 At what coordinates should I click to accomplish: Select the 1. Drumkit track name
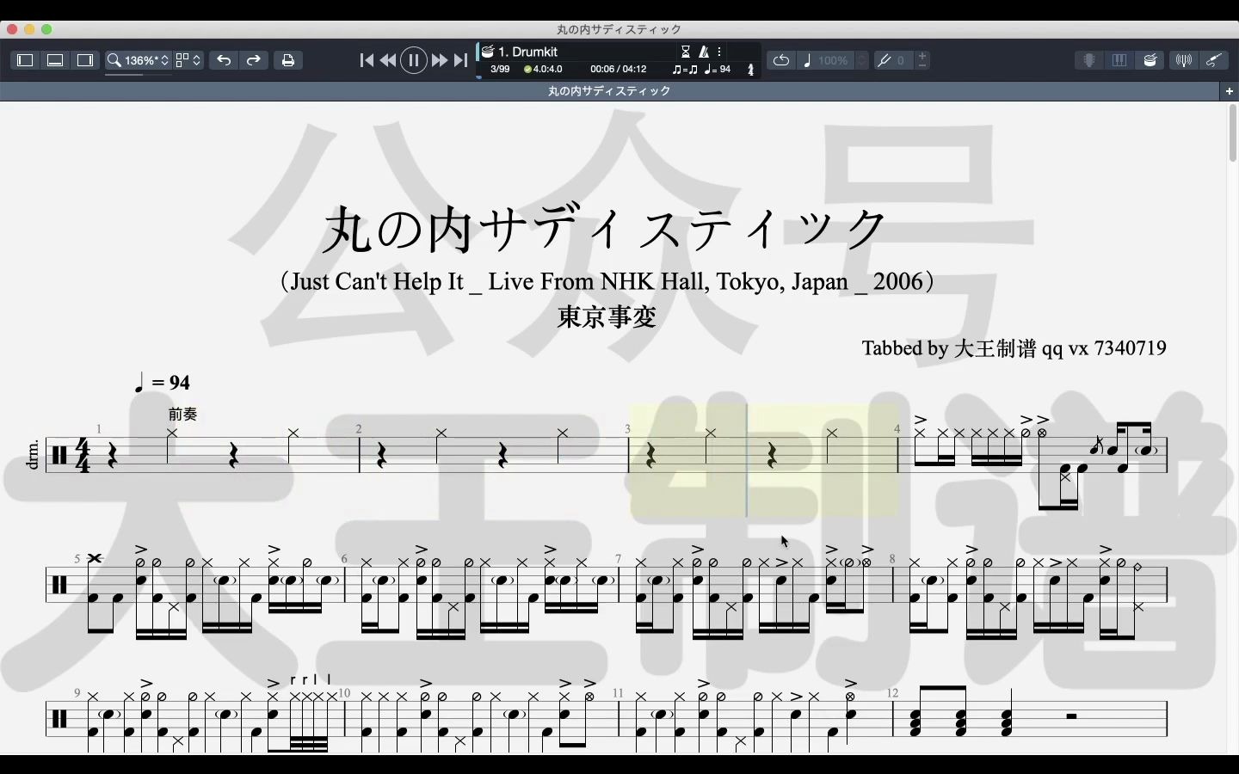coord(528,52)
